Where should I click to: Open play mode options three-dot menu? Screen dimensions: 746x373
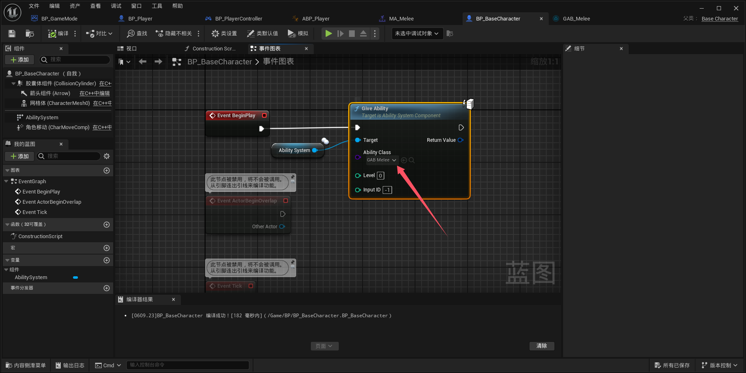375,34
